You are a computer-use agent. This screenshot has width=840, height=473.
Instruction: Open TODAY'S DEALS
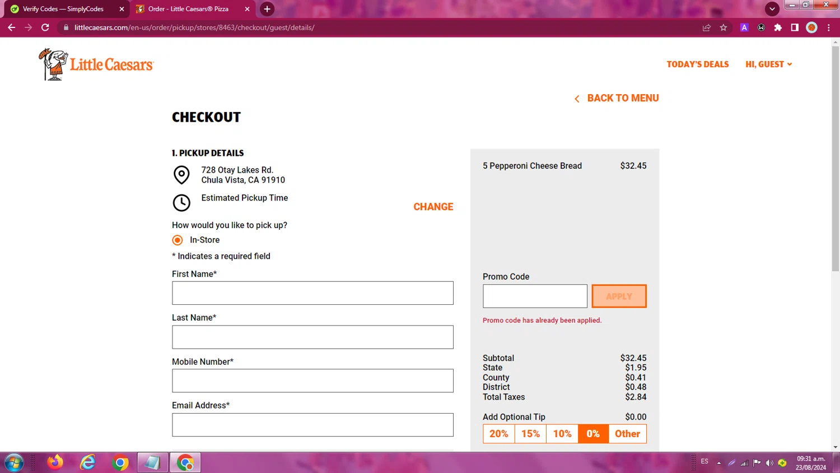pyautogui.click(x=698, y=64)
